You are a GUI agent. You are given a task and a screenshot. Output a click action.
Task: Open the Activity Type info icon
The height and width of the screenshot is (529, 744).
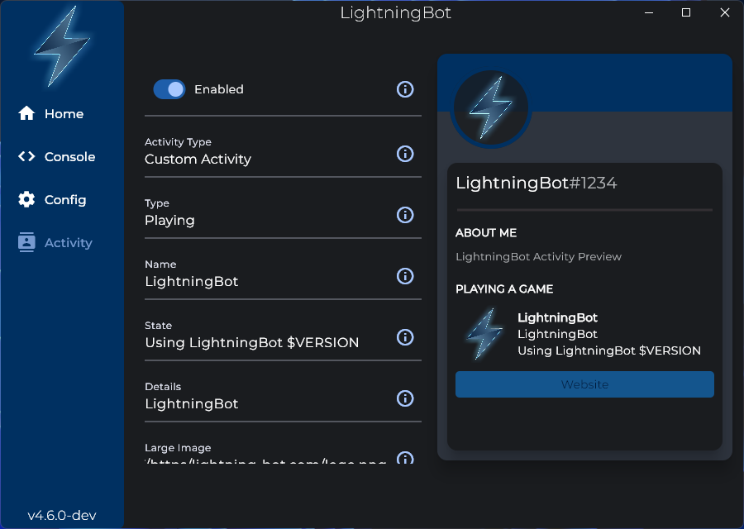[405, 154]
